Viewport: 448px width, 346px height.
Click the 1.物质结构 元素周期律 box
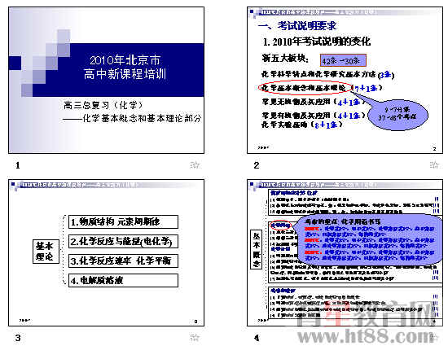coord(124,221)
